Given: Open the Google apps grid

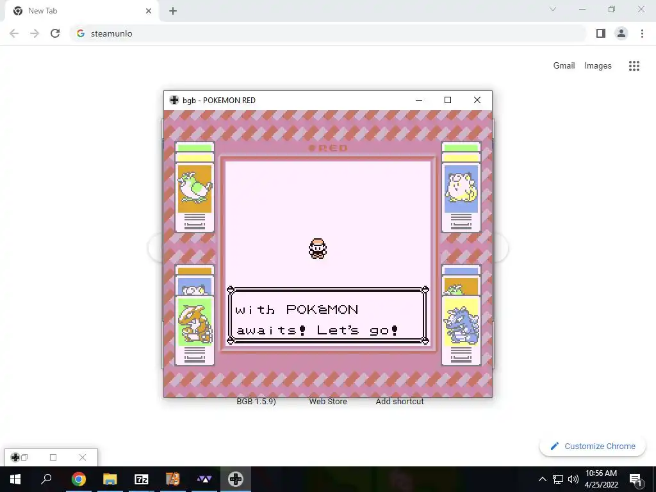Looking at the screenshot, I should click(634, 66).
